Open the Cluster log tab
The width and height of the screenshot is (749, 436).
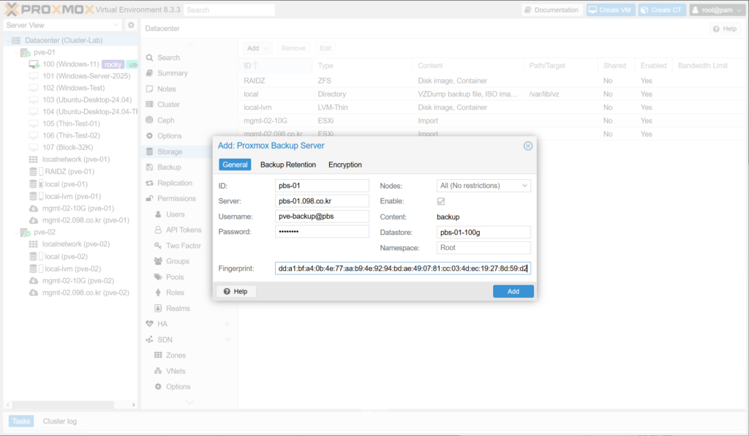coord(59,421)
